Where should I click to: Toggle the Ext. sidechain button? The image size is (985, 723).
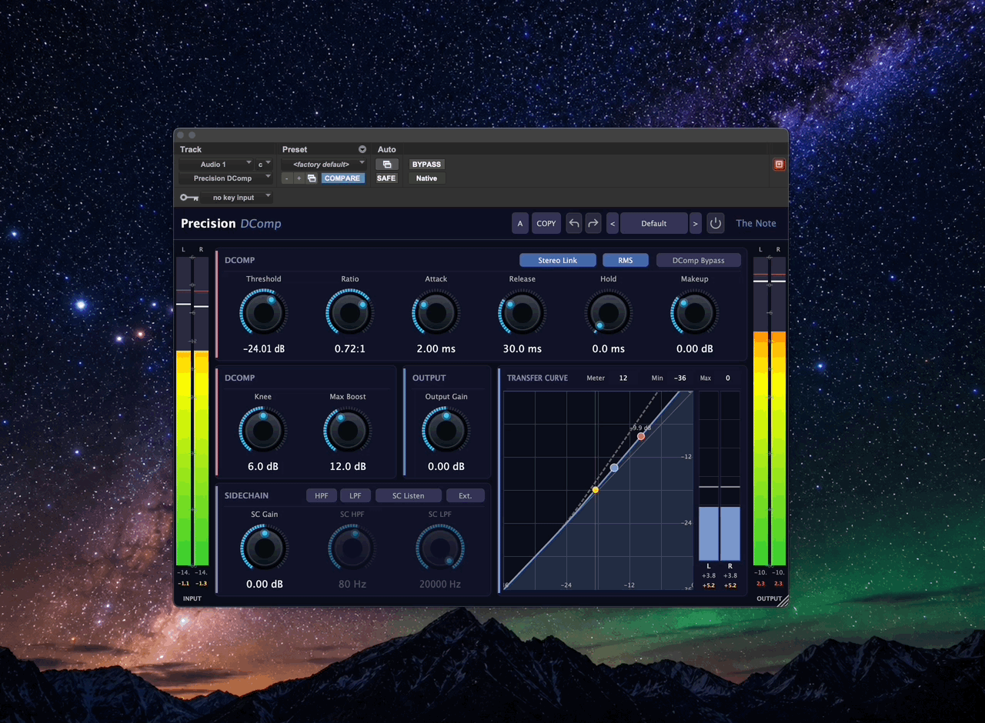coord(466,495)
